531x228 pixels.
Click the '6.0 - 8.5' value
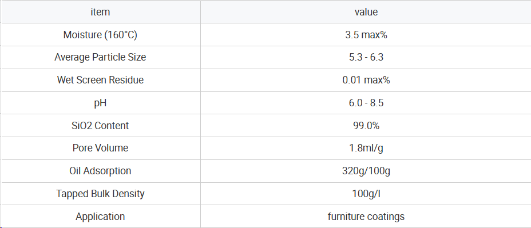tap(366, 103)
